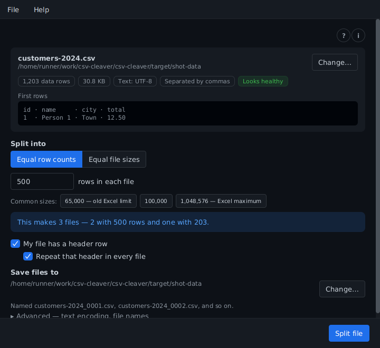Viewport: 380px width, 348px height.
Task: Click the Common sizes label
Action: (33, 201)
